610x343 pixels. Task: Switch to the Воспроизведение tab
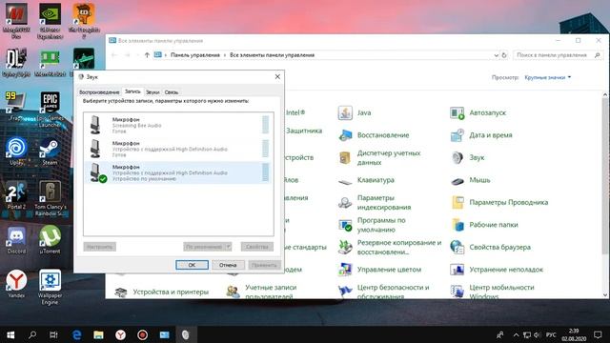[x=99, y=92]
